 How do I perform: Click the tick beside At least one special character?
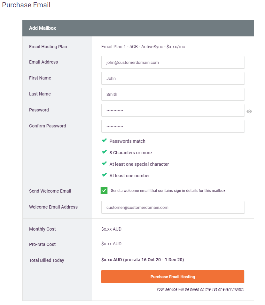pyautogui.click(x=104, y=164)
